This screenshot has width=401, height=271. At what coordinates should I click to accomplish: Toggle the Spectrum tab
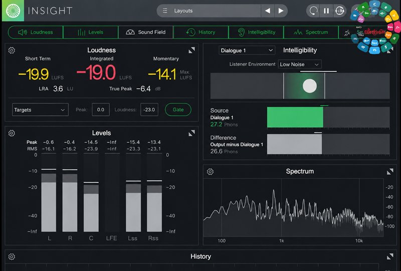coord(311,32)
